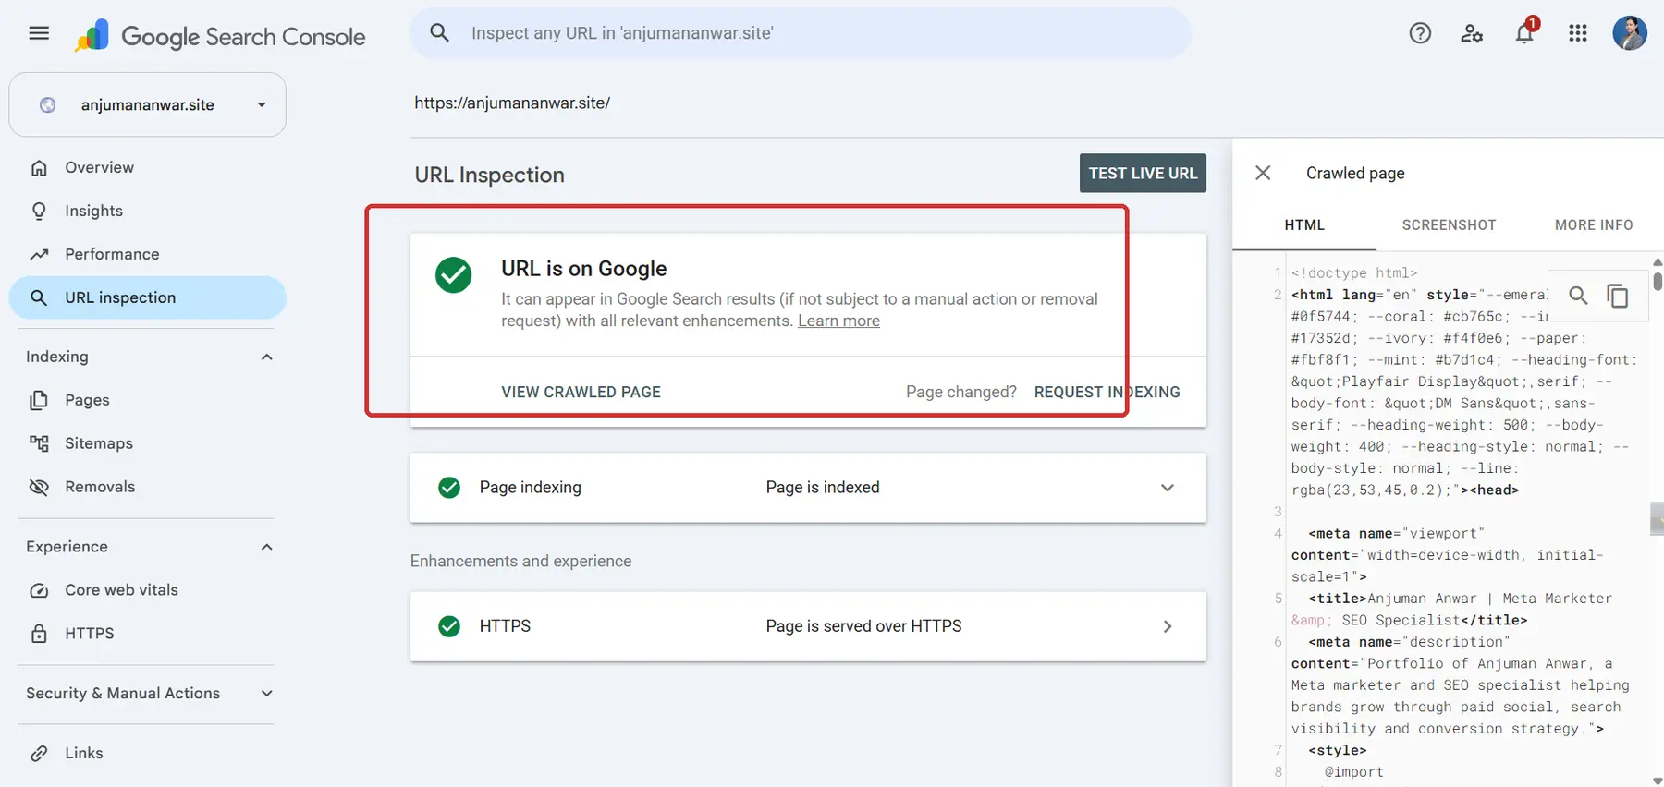The height and width of the screenshot is (787, 1664).
Task: Click the 'Page changed?' text
Action: tap(961, 392)
